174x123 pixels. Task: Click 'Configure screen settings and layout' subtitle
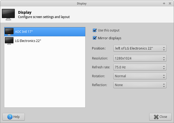pyautogui.click(x=44, y=17)
